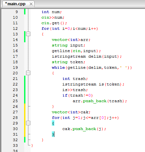
Task: Click line number 32 in the gutter
Action: [15, 140]
